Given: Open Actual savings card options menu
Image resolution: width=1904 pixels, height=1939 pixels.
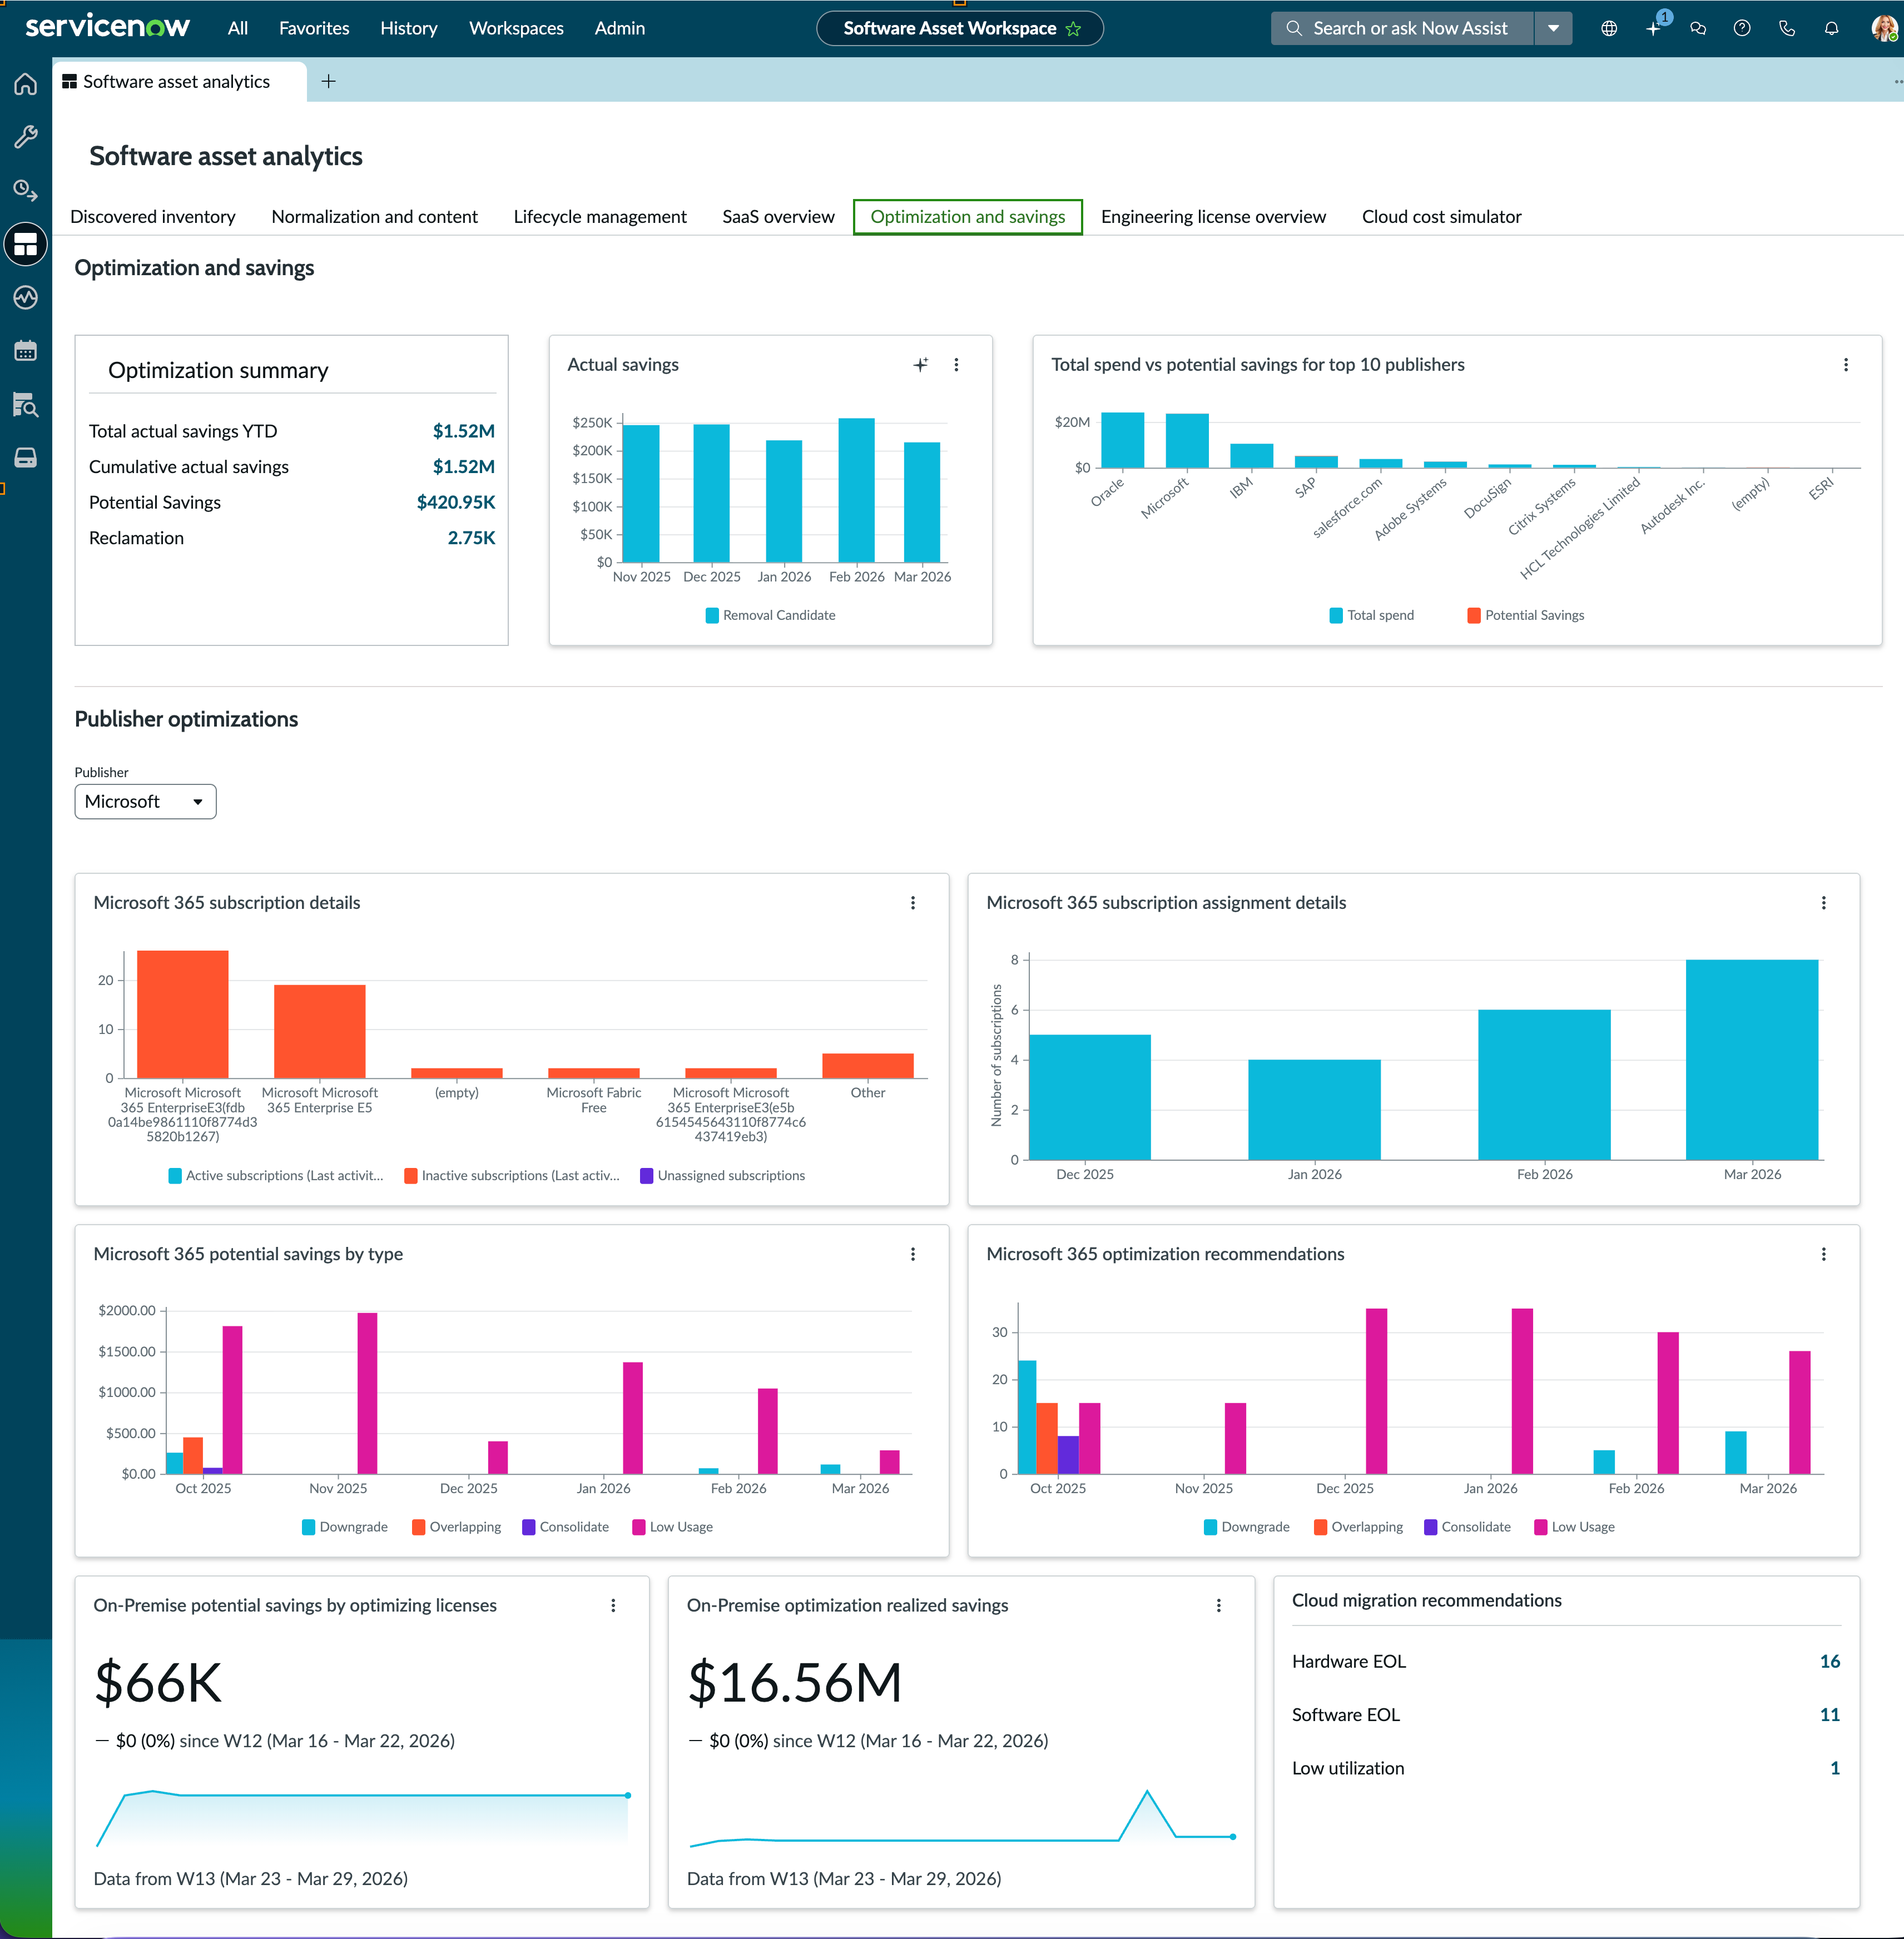Looking at the screenshot, I should pos(956,365).
